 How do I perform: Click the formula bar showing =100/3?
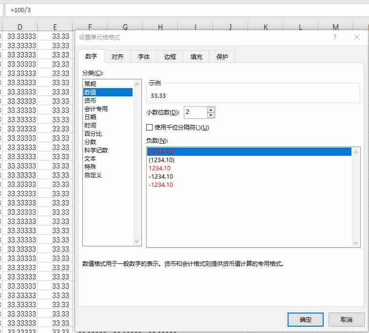(187, 10)
